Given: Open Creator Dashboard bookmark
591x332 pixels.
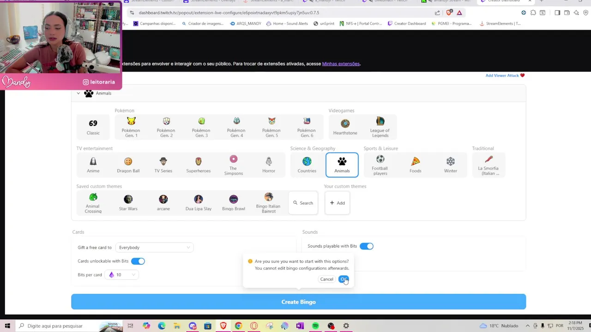Looking at the screenshot, I should pyautogui.click(x=407, y=24).
